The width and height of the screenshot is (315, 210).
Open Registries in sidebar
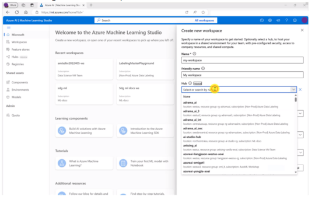point(17,64)
